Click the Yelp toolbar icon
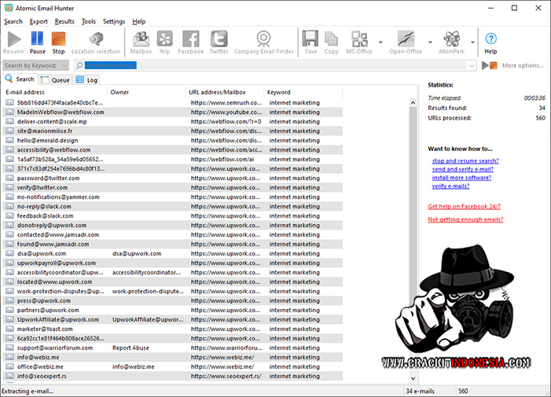The width and height of the screenshot is (551, 397). (164, 42)
